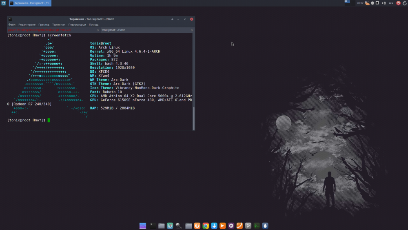The image size is (408, 230).
Task: Launch the orange play media player in the dock
Action: click(222, 226)
